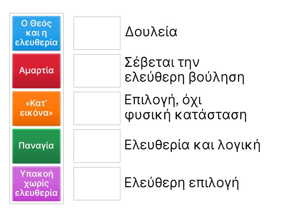Image resolution: width=290 pixels, height=217 pixels.
Task: Click the blank box next to 'Ελεύθερη επιλογή'
Action: point(97,184)
